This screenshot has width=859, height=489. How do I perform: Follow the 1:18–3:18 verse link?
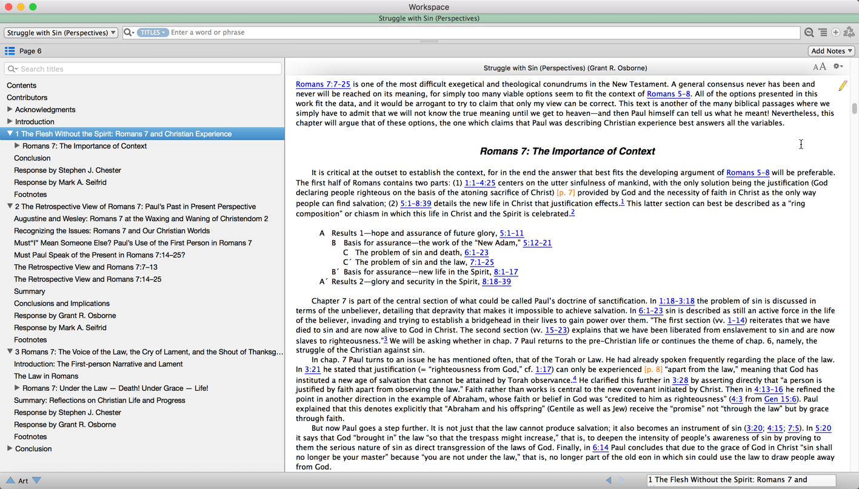coord(677,301)
